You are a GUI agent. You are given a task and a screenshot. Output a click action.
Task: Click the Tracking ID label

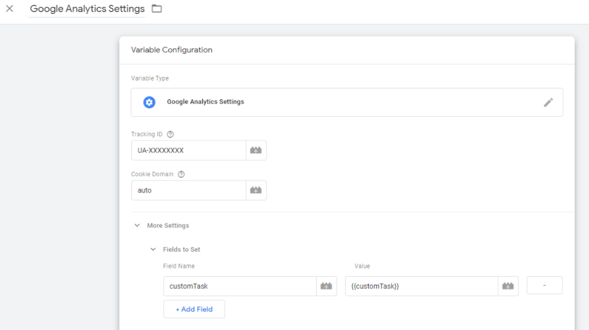[147, 134]
